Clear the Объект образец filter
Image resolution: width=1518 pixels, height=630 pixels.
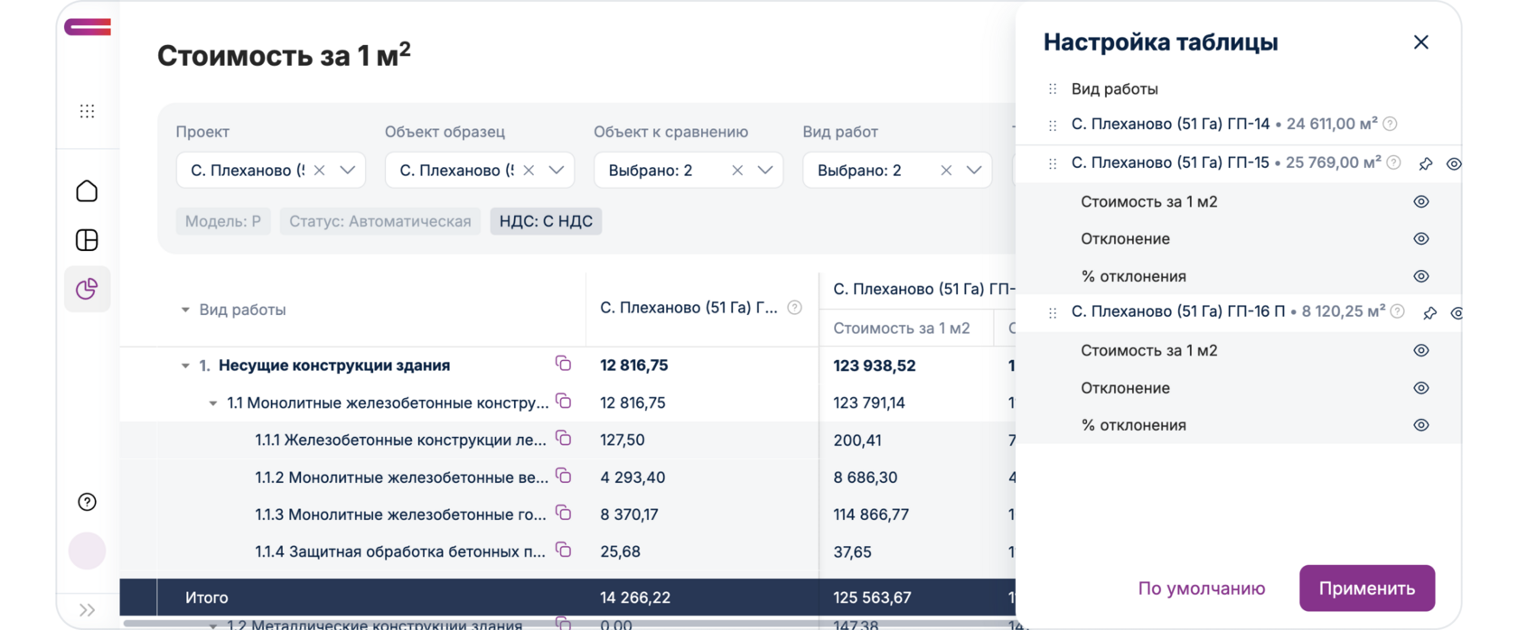click(x=529, y=170)
